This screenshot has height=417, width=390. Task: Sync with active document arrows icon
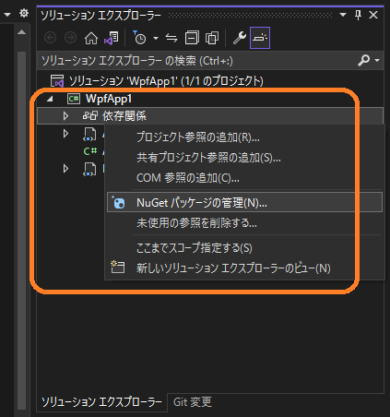tap(171, 38)
